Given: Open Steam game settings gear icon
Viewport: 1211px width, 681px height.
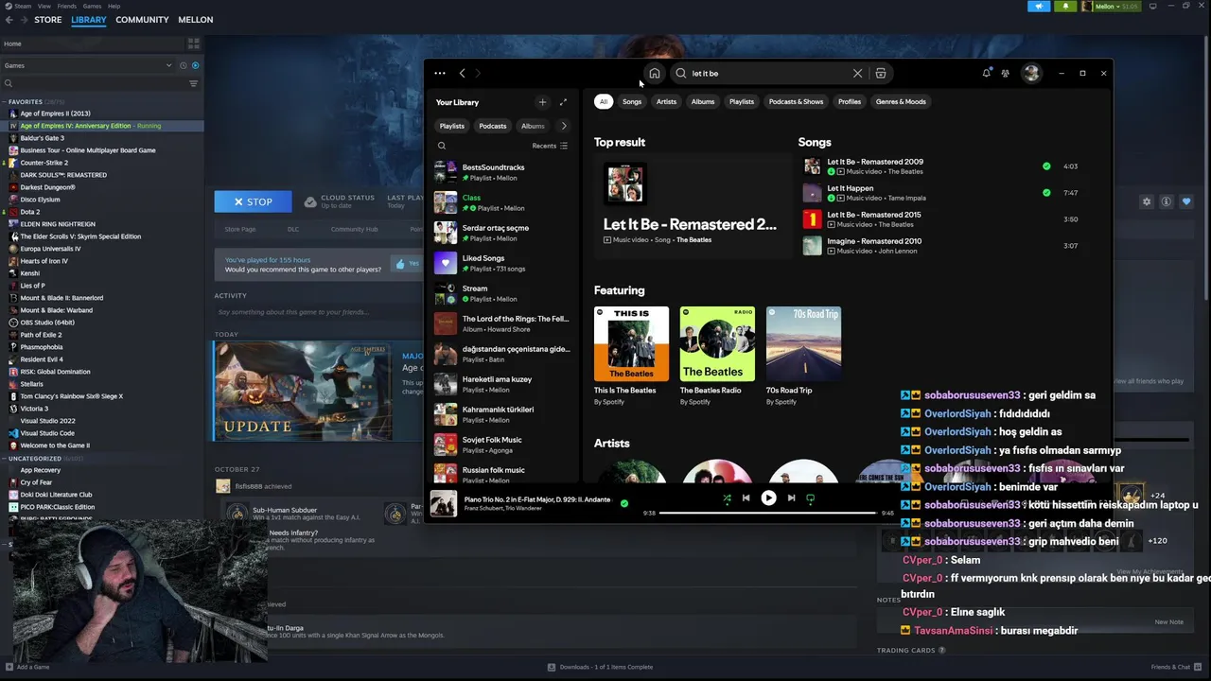Looking at the screenshot, I should (1147, 201).
